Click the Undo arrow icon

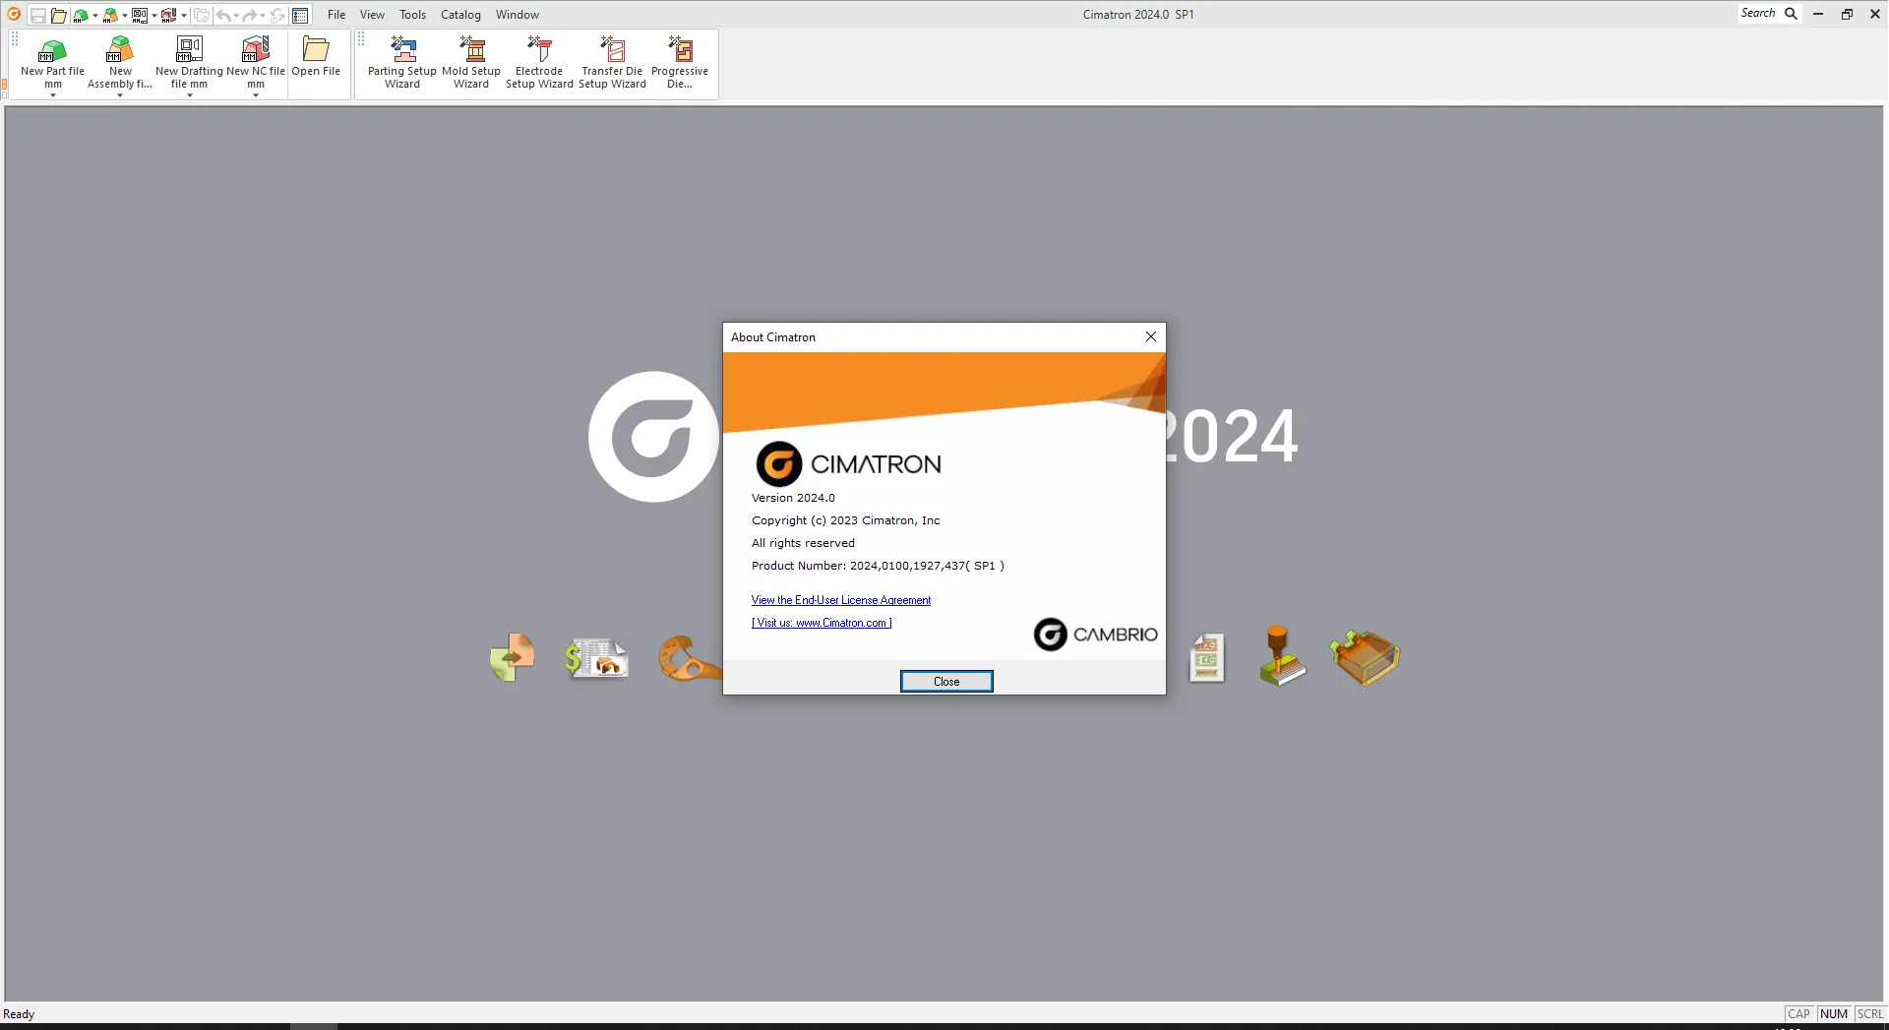pyautogui.click(x=223, y=15)
